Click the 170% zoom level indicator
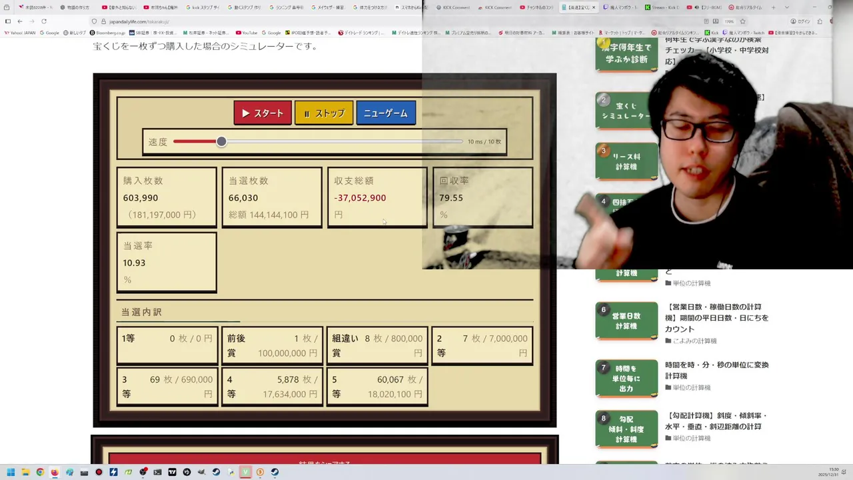This screenshot has width=853, height=480. 730,21
